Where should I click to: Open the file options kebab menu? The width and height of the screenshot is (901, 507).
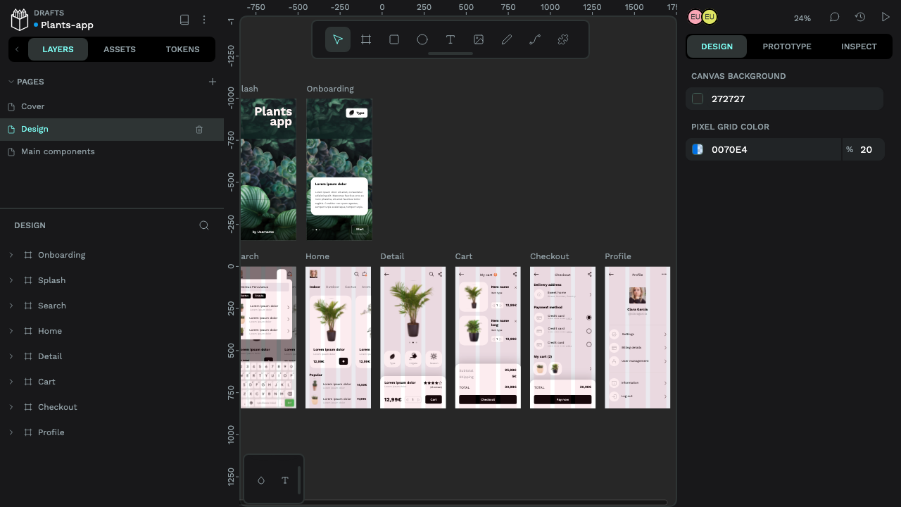tap(204, 20)
